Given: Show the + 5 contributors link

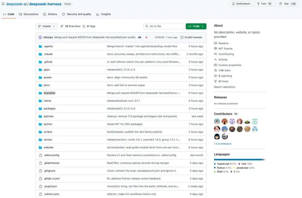Looking at the screenshot, I should tap(223, 144).
